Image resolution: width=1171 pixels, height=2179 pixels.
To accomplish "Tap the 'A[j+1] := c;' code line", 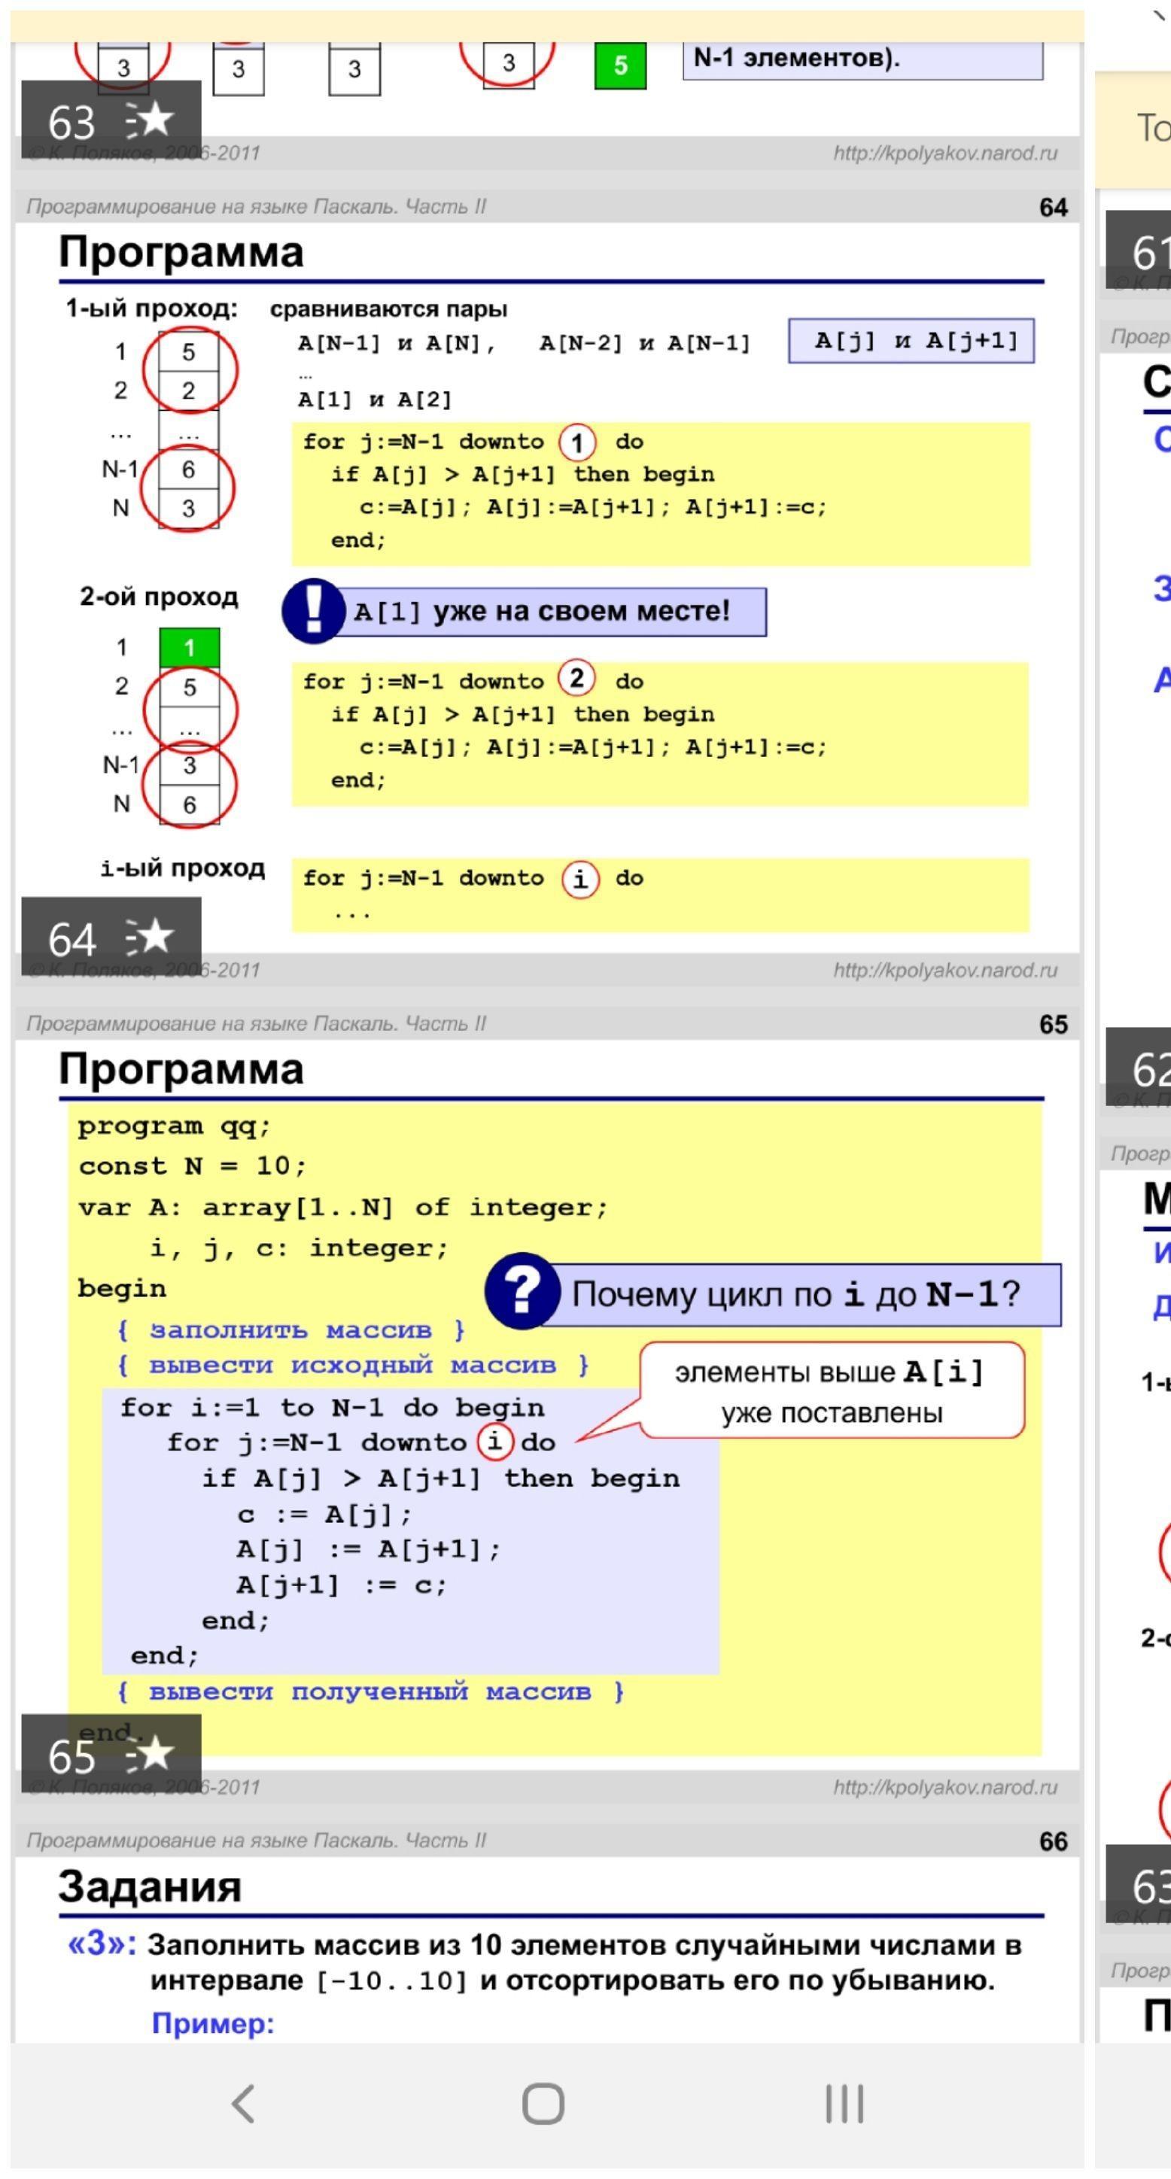I will (x=341, y=1585).
